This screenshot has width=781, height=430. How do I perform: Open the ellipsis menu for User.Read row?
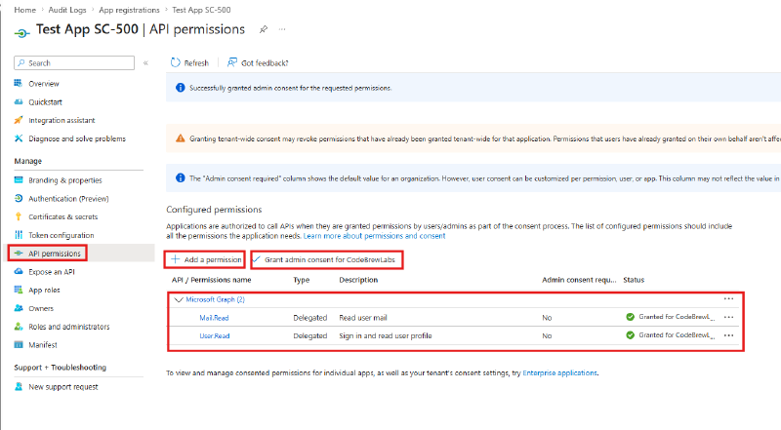pos(728,335)
